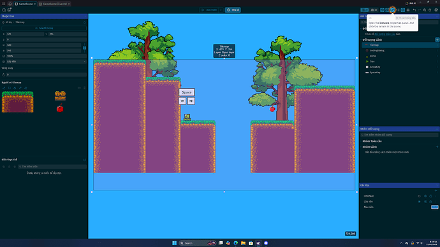Open the scene properties edit icon
The height and width of the screenshot is (247, 440).
coord(436,10)
